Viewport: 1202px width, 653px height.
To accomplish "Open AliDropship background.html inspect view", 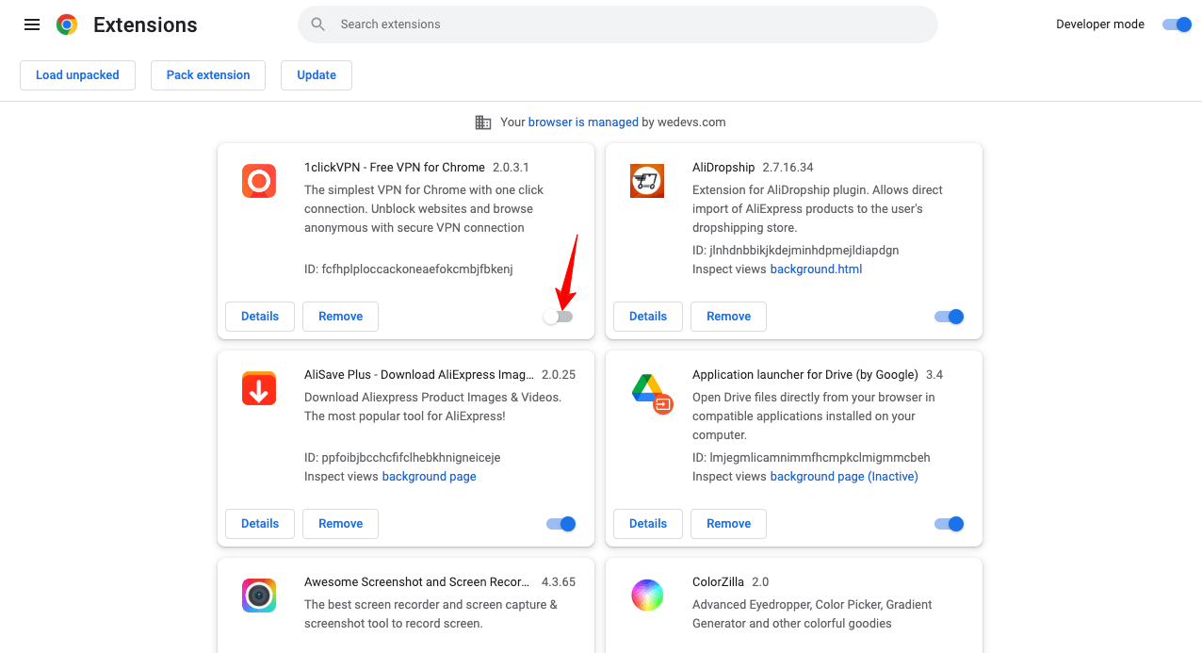I will point(816,269).
